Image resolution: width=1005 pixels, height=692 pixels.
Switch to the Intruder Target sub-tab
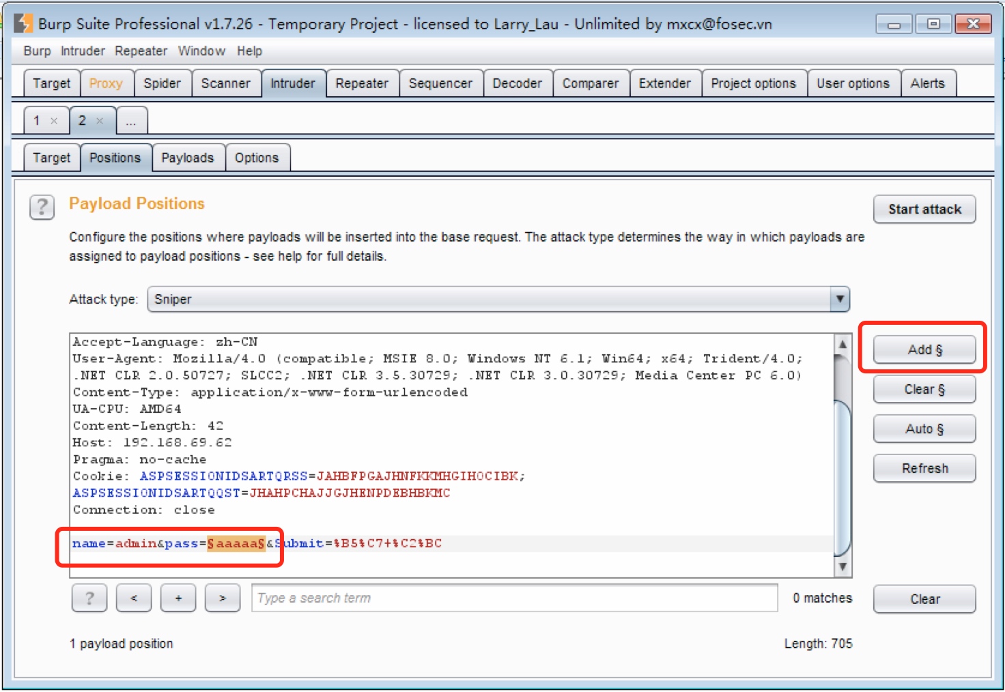click(x=52, y=158)
